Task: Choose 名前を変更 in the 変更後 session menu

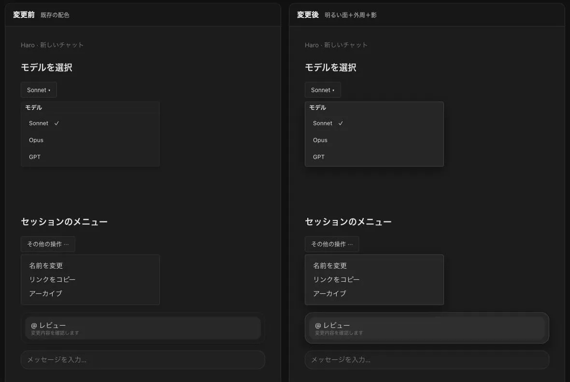Action: click(374, 266)
